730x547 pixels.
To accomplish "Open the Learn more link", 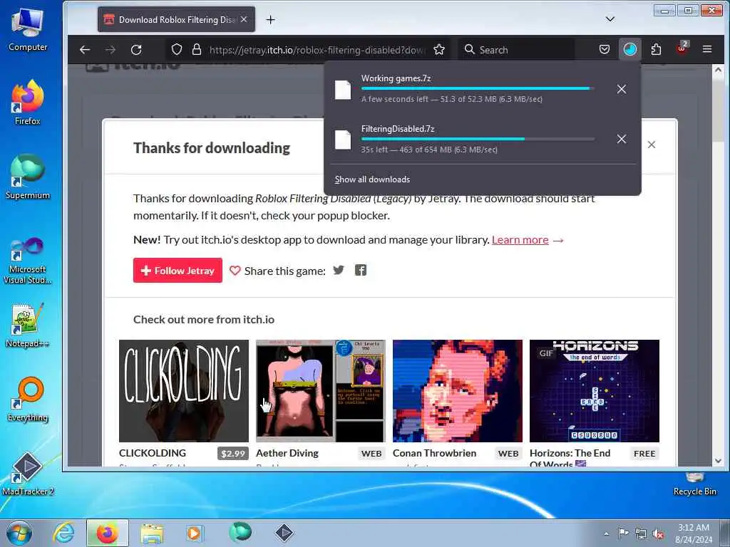I will 520,240.
